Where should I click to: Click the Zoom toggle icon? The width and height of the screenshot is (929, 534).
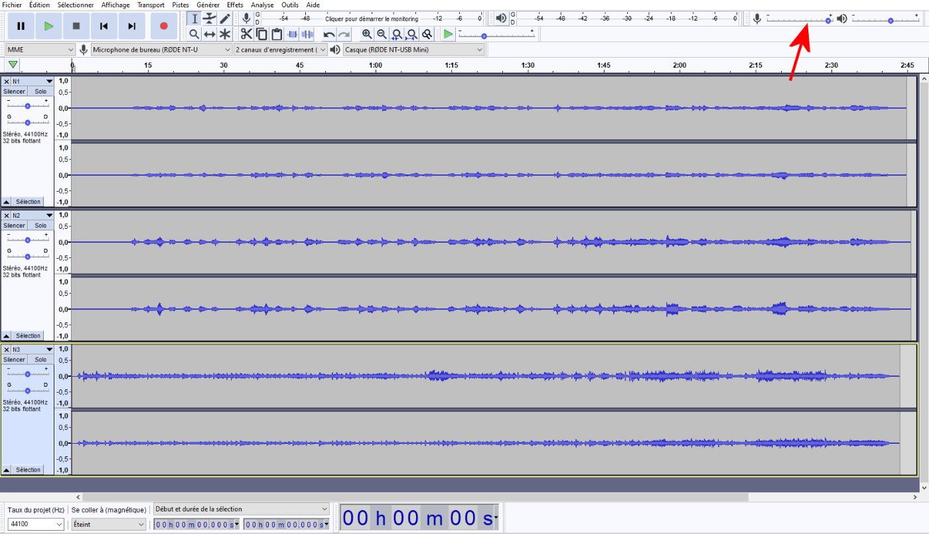point(428,34)
